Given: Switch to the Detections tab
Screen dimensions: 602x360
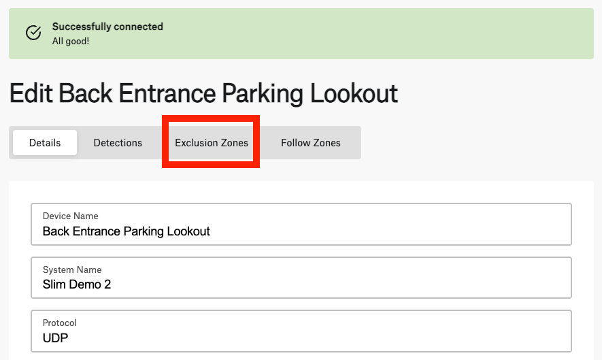Looking at the screenshot, I should pyautogui.click(x=118, y=142).
